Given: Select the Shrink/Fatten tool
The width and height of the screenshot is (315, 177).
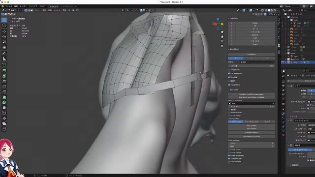Looking at the screenshot, I should coord(4,118).
